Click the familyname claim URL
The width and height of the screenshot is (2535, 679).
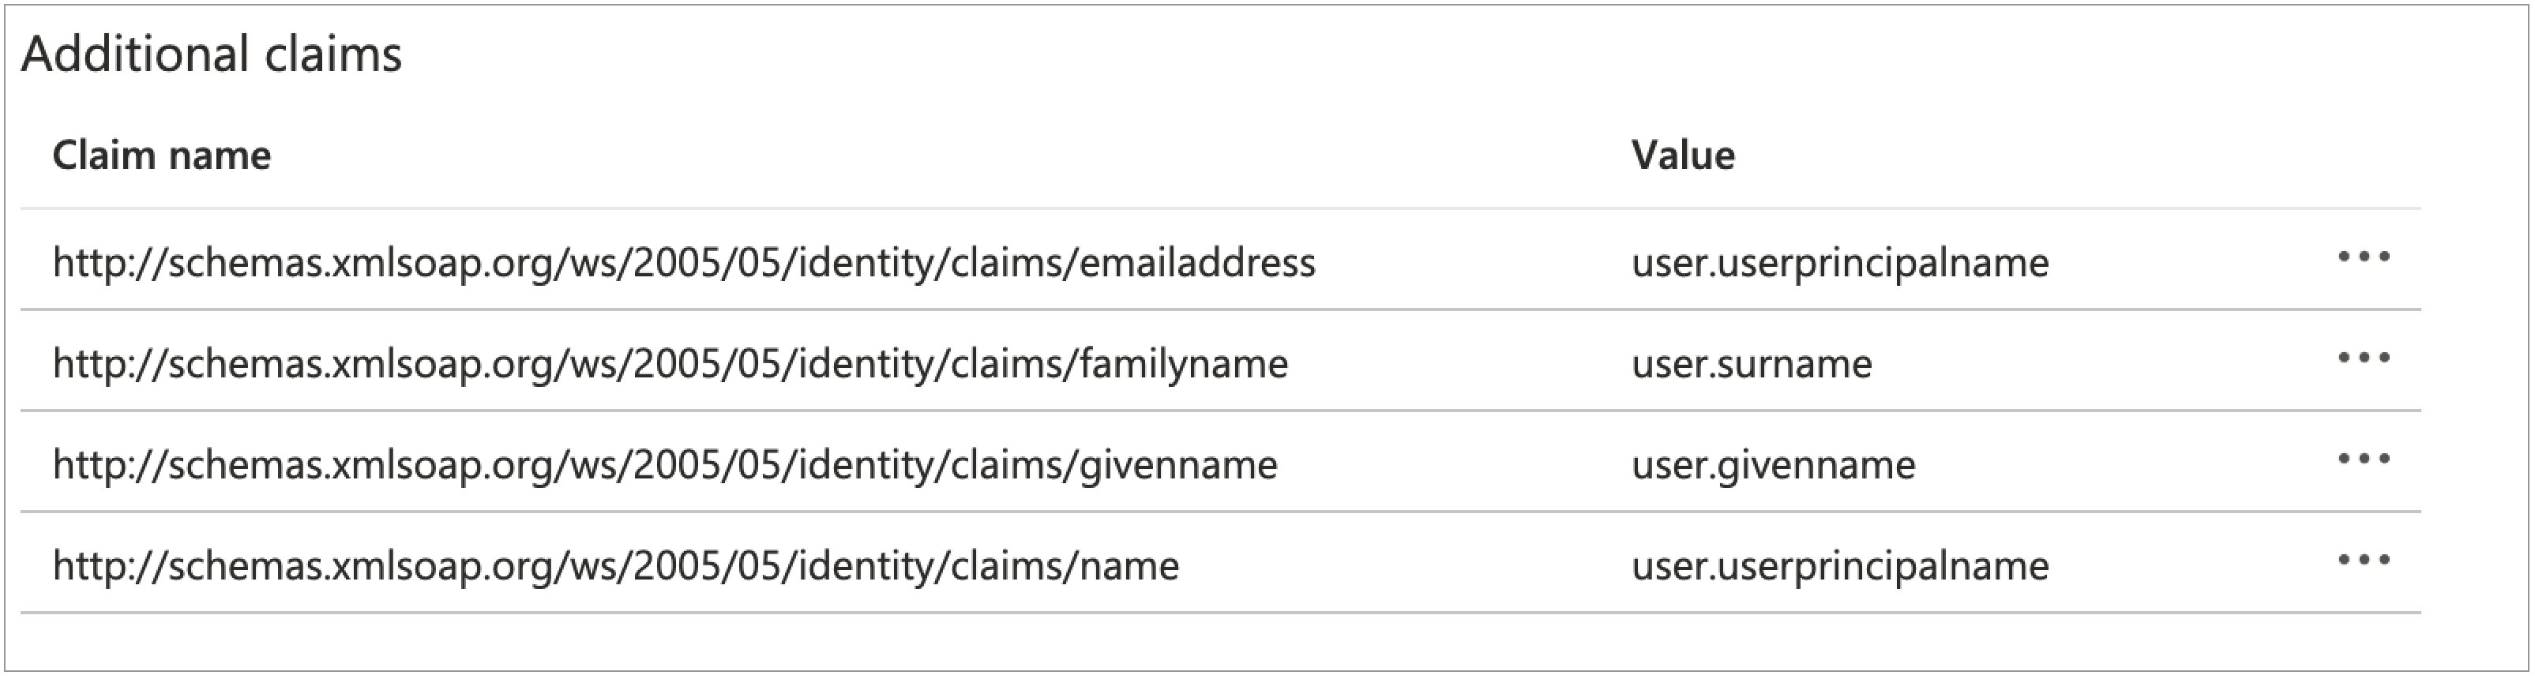(670, 364)
